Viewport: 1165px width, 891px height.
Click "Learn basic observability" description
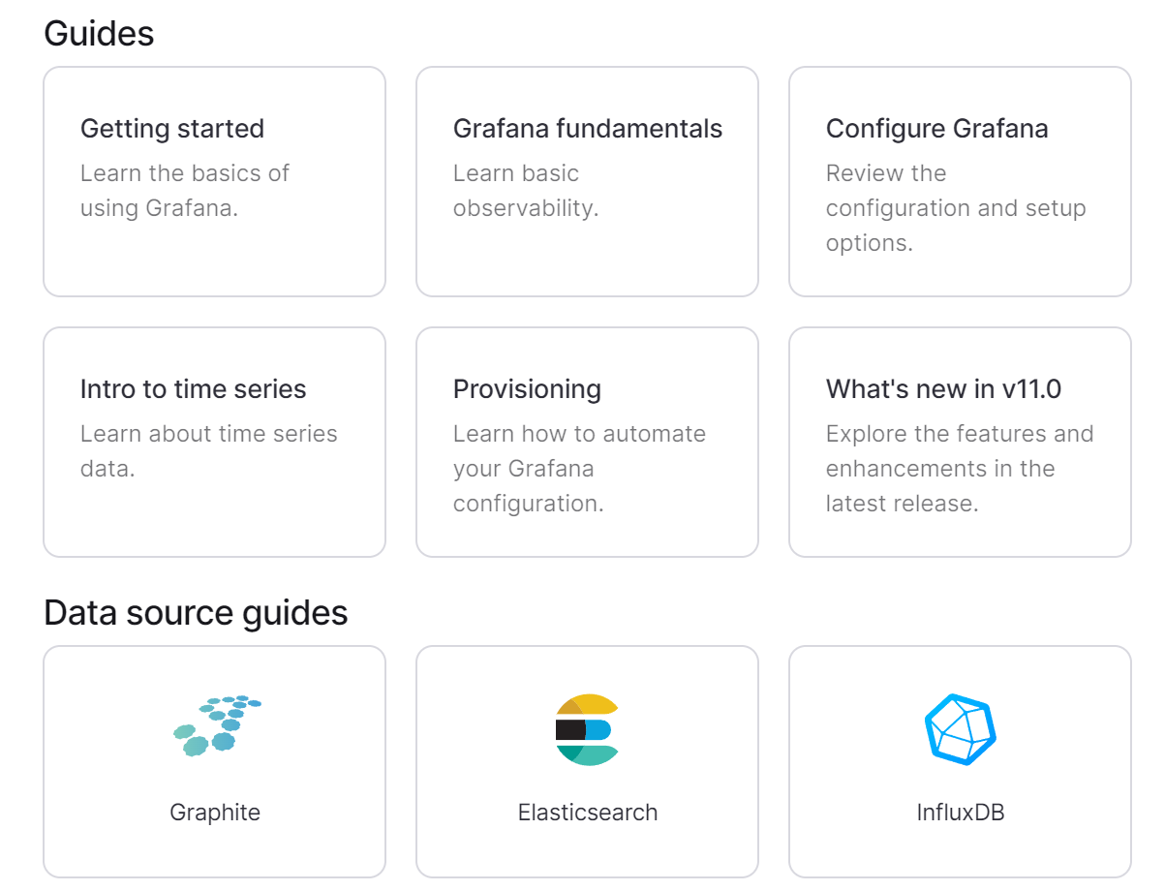(x=526, y=191)
